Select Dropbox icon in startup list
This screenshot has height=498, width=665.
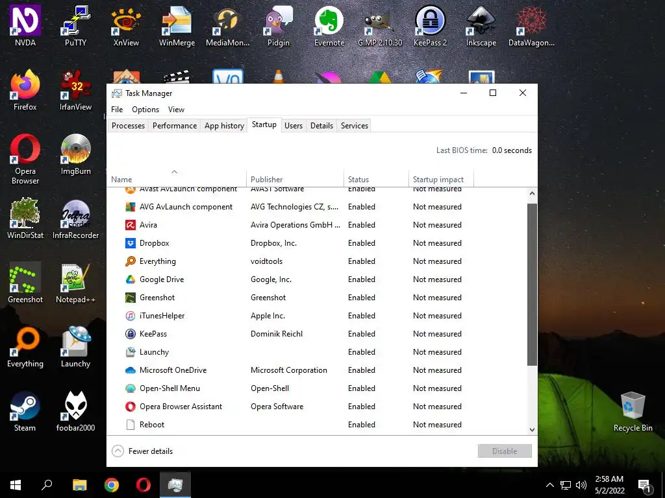[x=130, y=243]
